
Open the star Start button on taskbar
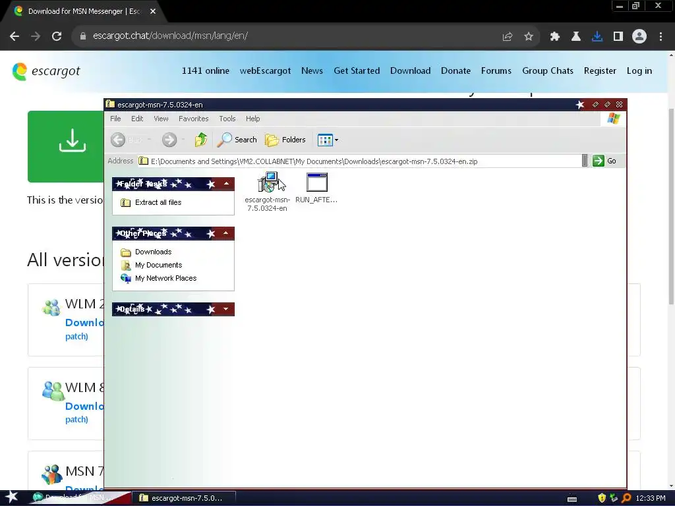pyautogui.click(x=11, y=498)
